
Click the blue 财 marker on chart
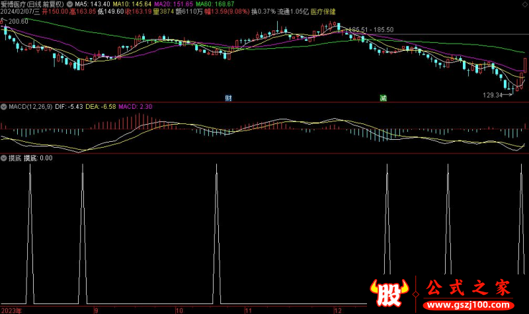(x=228, y=98)
